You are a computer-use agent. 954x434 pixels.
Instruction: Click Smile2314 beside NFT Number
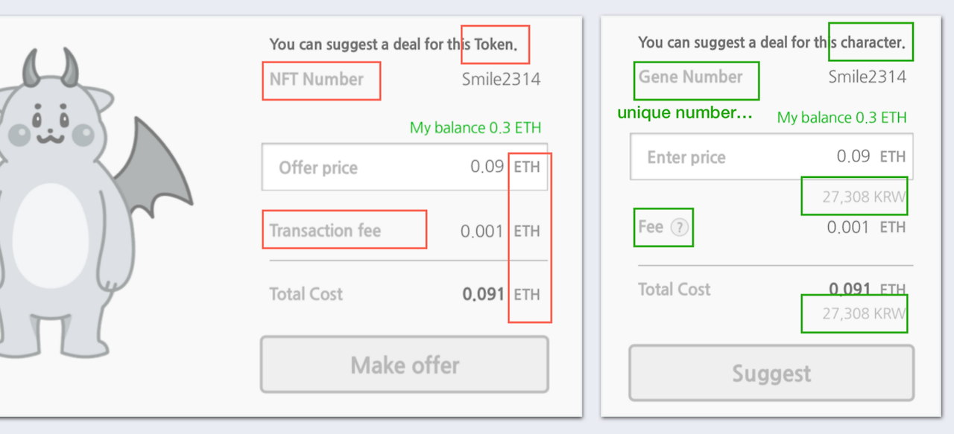point(501,80)
